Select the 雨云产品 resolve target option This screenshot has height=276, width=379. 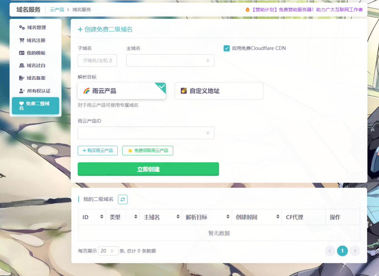tap(121, 91)
